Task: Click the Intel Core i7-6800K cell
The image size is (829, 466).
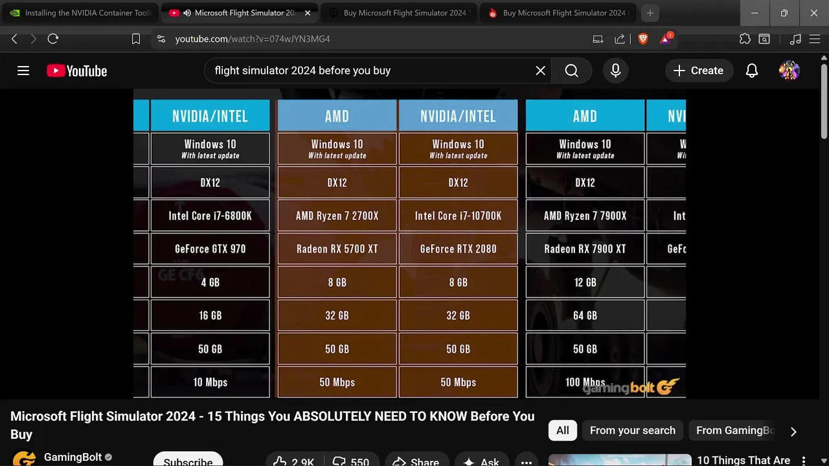Action: click(x=210, y=216)
